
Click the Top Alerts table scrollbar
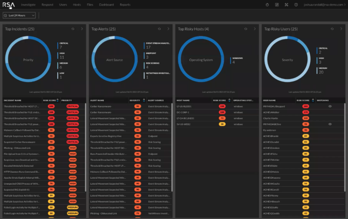[172, 147]
